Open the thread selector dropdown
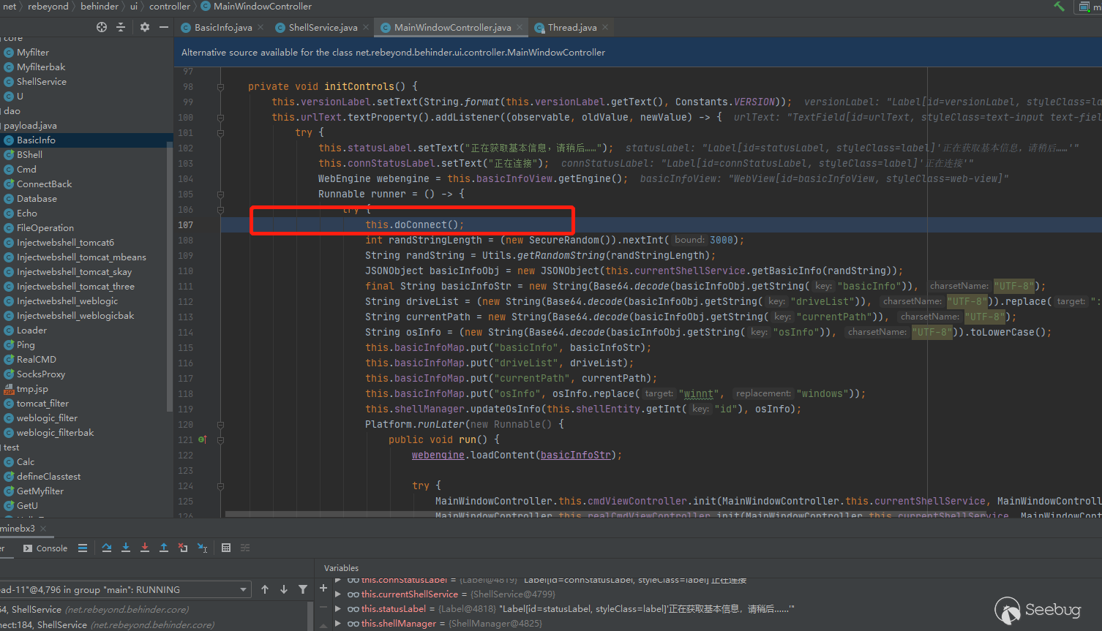Screen dimensions: 1102x631 point(244,589)
